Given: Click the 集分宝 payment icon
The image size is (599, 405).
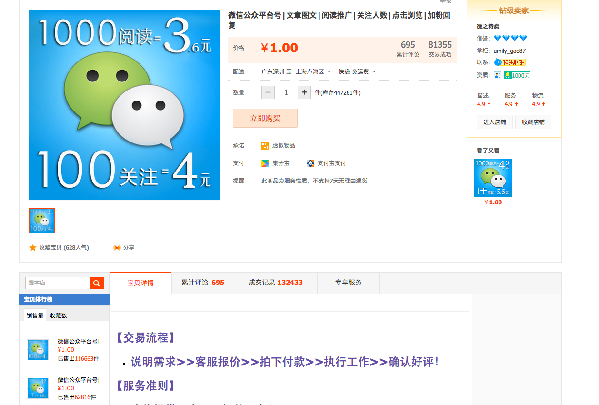Looking at the screenshot, I should tap(265, 163).
